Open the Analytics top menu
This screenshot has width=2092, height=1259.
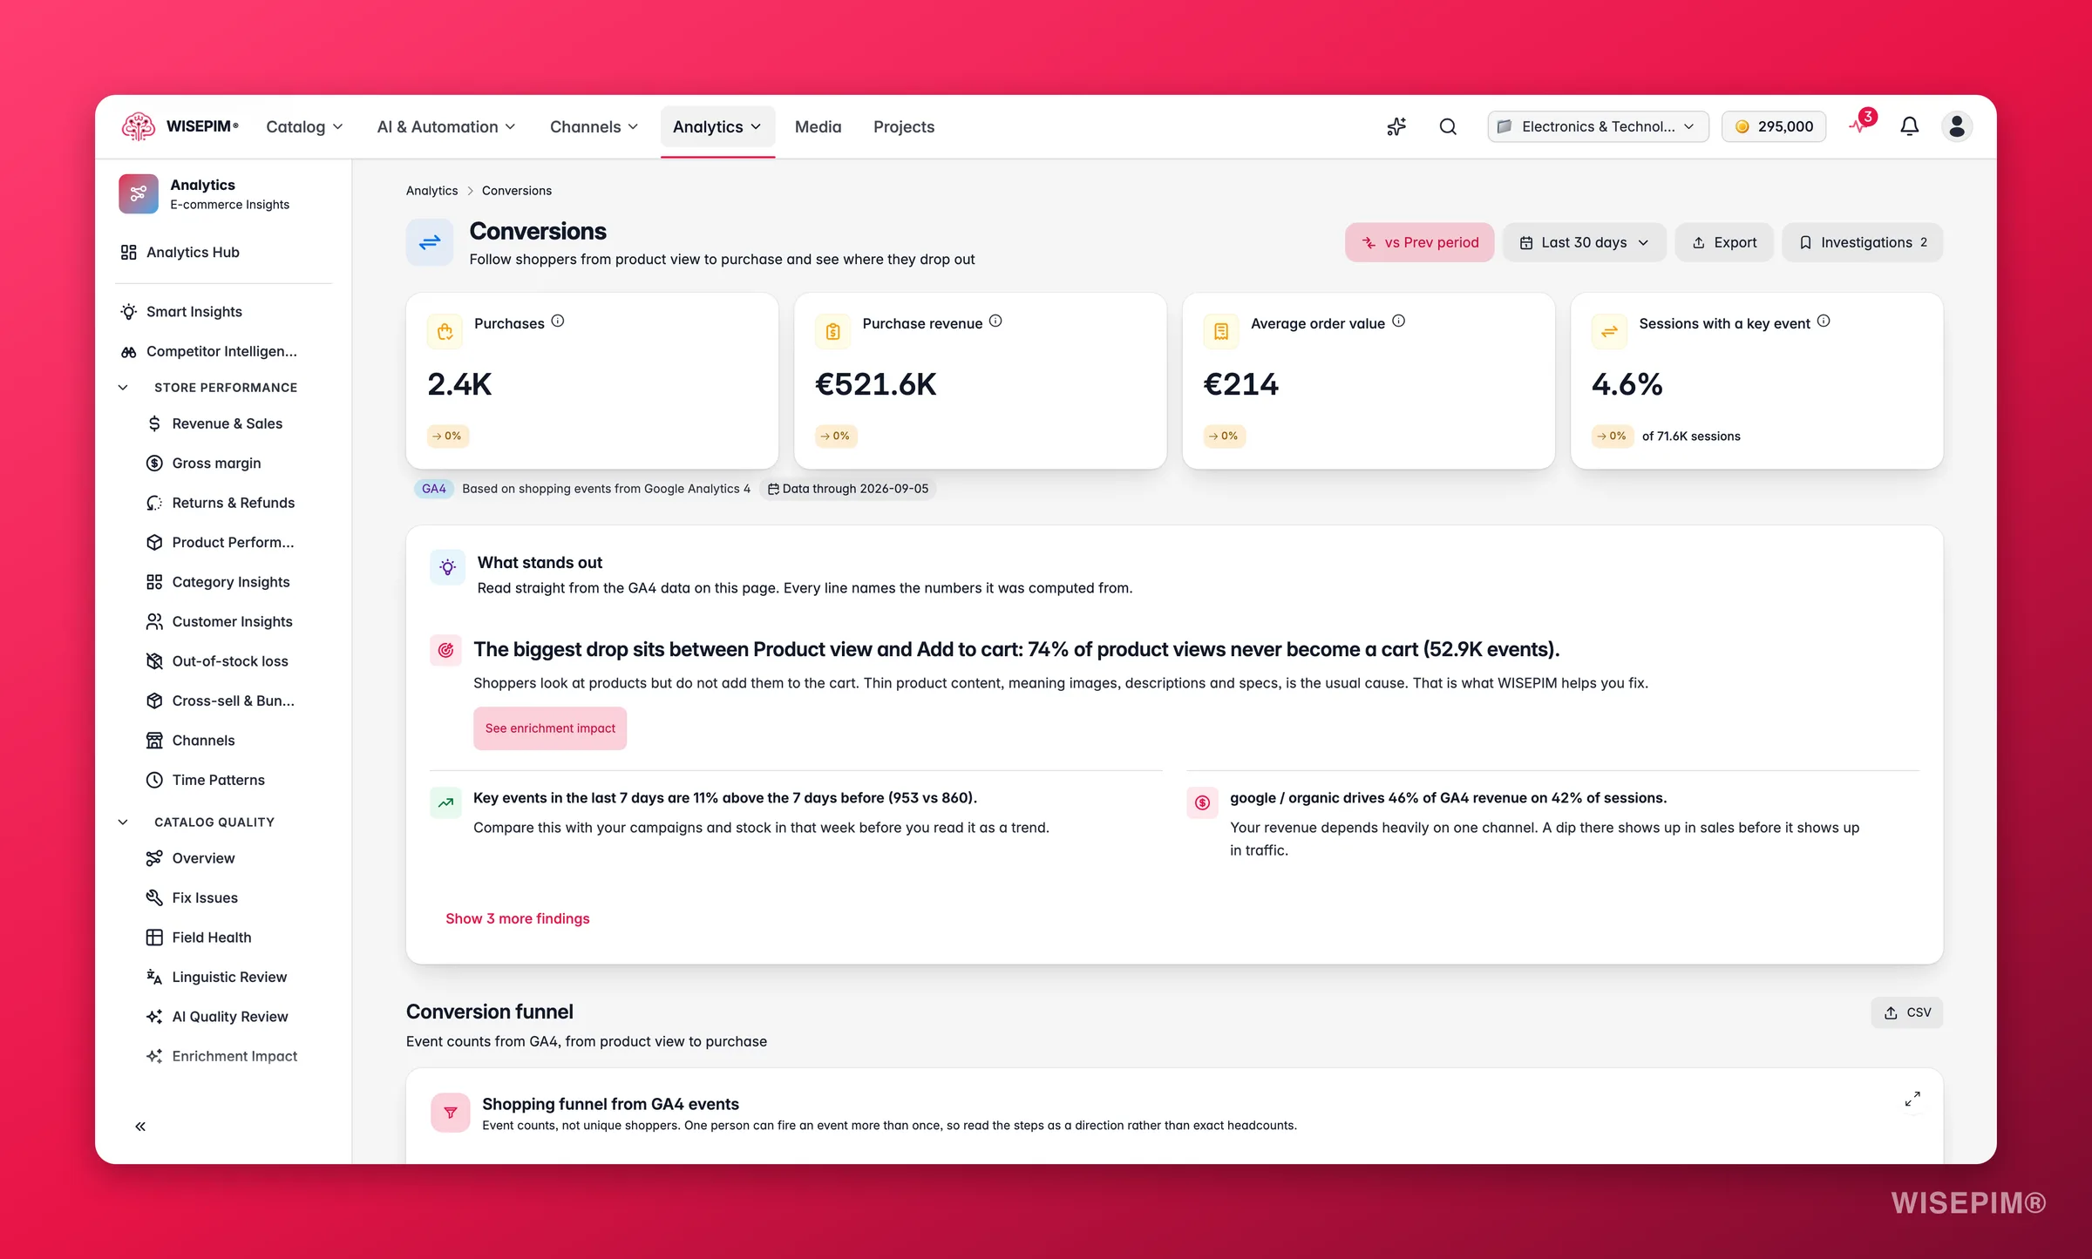pos(717,126)
